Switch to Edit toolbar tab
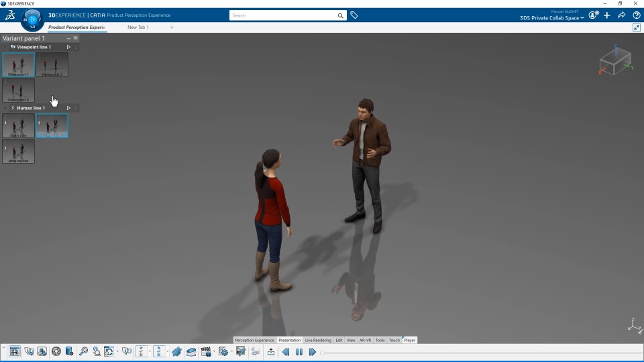This screenshot has height=362, width=644. coord(339,341)
